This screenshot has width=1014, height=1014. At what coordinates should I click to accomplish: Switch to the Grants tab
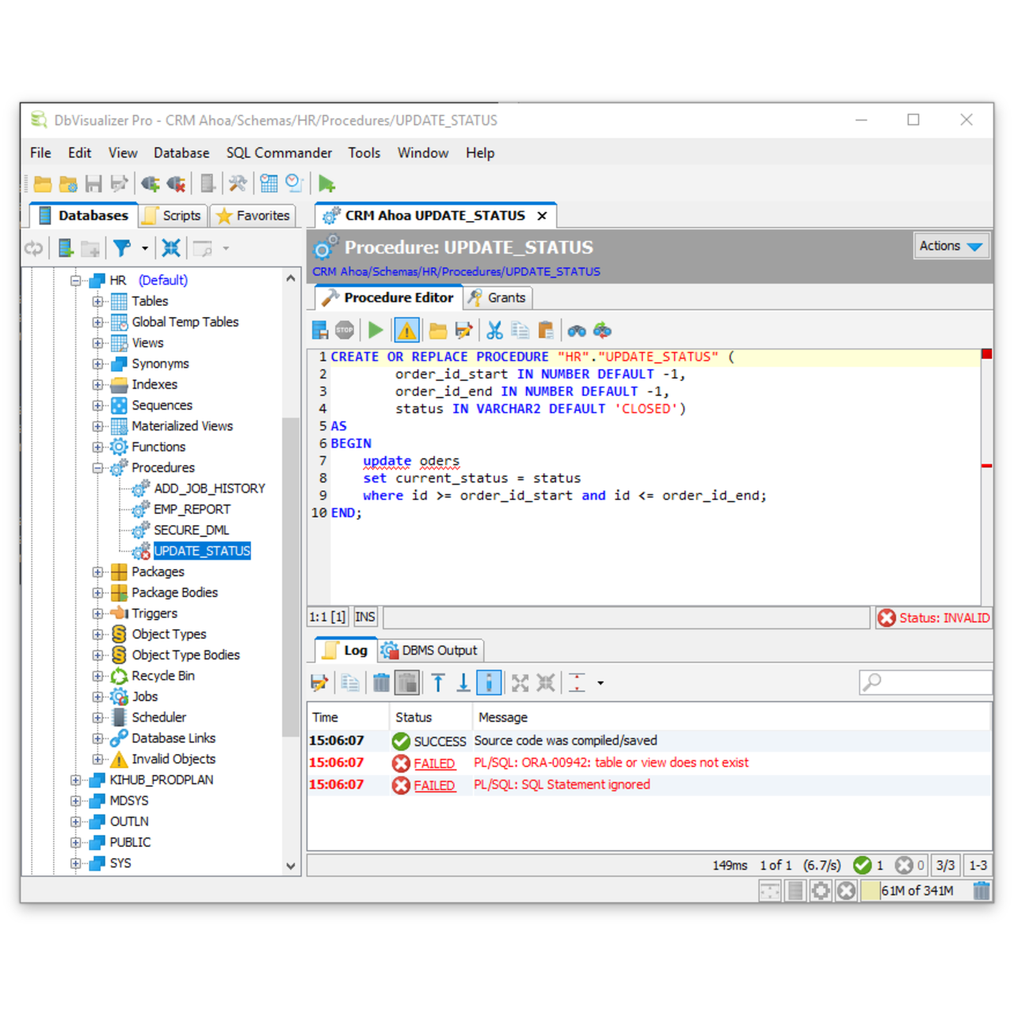click(497, 298)
